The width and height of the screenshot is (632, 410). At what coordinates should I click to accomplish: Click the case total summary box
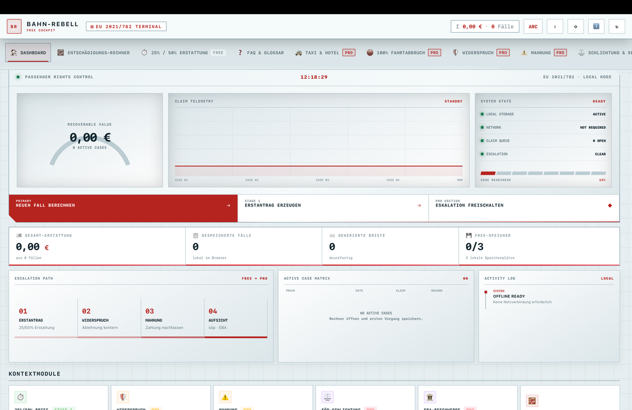[x=485, y=26]
